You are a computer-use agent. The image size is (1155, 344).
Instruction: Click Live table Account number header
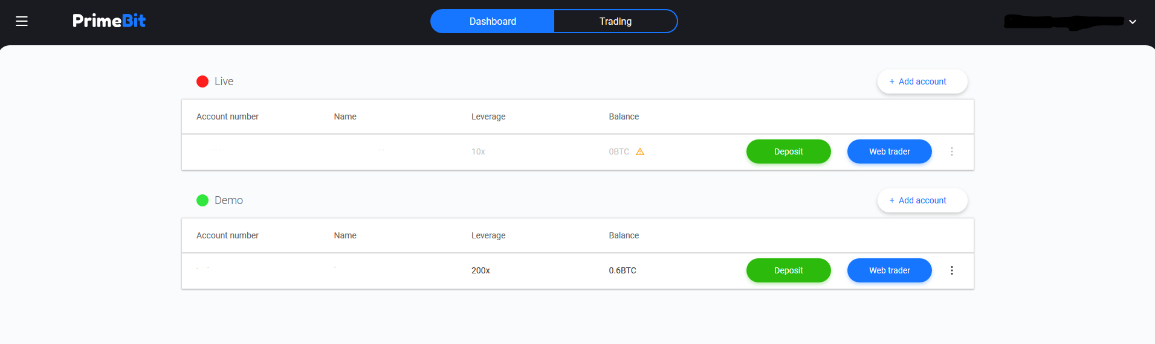pos(227,116)
